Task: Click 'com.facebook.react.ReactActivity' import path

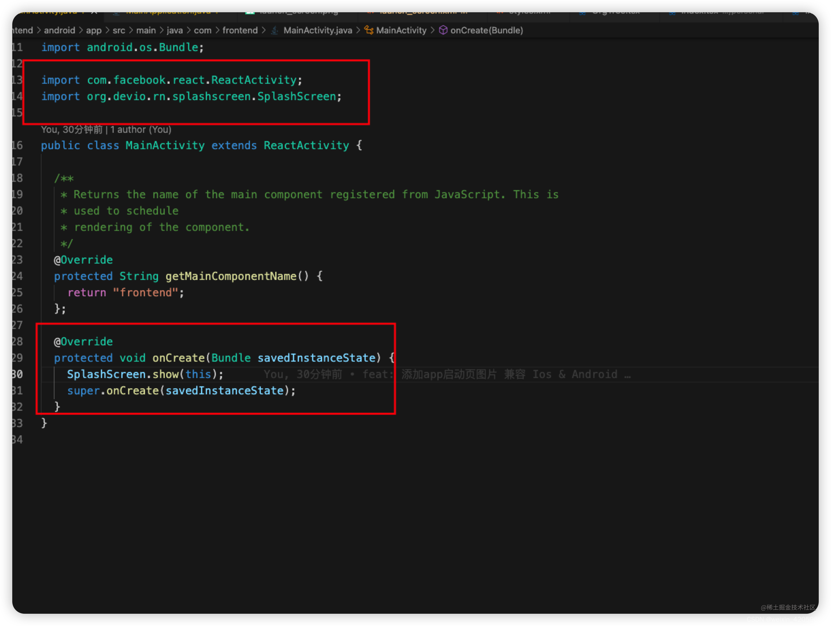Action: click(192, 80)
